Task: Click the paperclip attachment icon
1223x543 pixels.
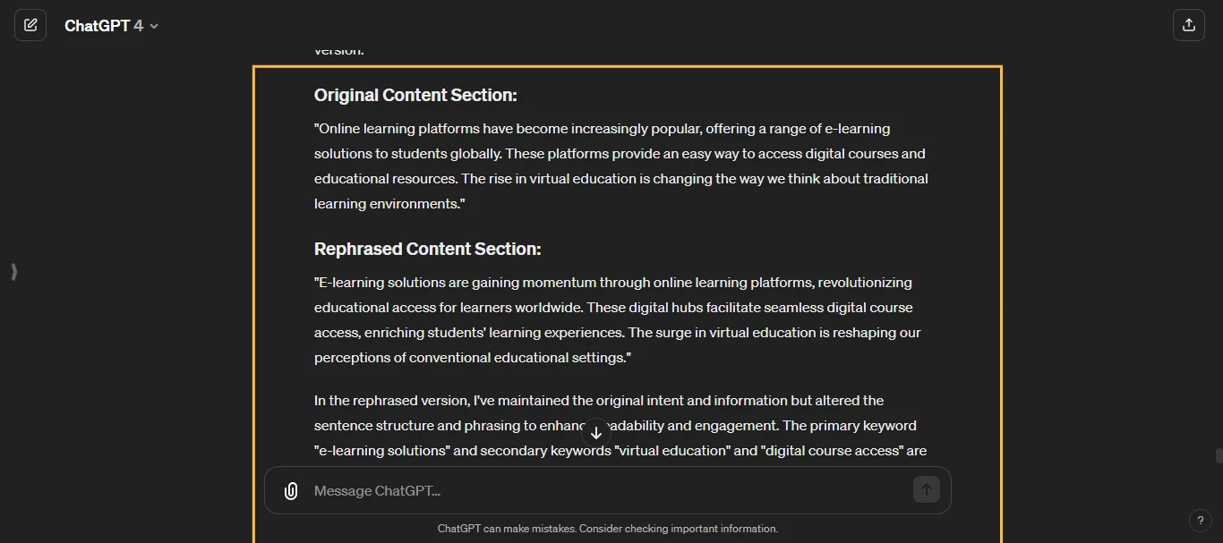Action: [291, 490]
